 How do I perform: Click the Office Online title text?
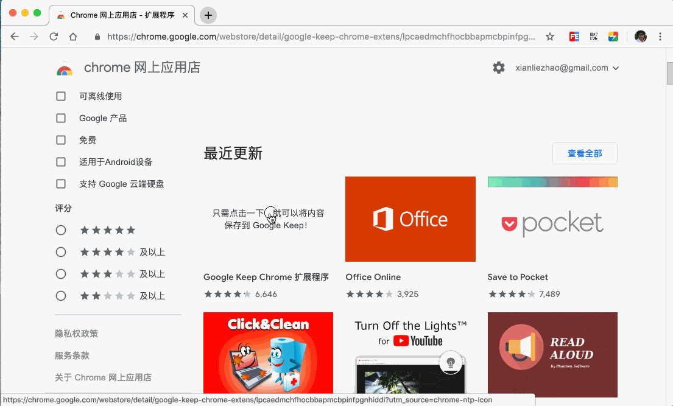(373, 277)
